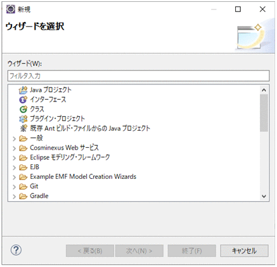Viewport: 277px width, 267px height.
Task: Click the Gradle folder icon
Action: (x=23, y=196)
